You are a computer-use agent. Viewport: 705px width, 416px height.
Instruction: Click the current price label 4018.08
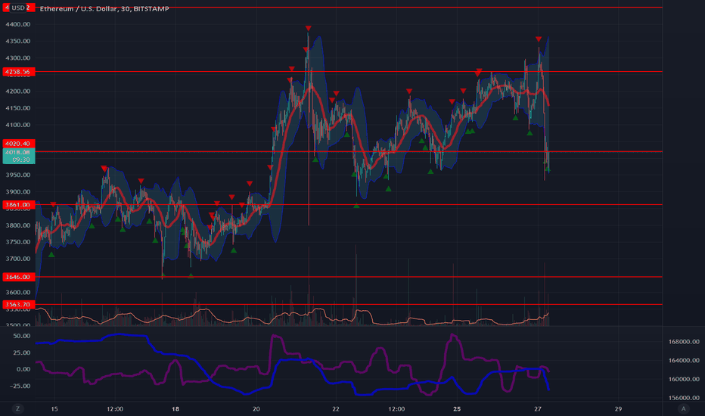[x=18, y=152]
